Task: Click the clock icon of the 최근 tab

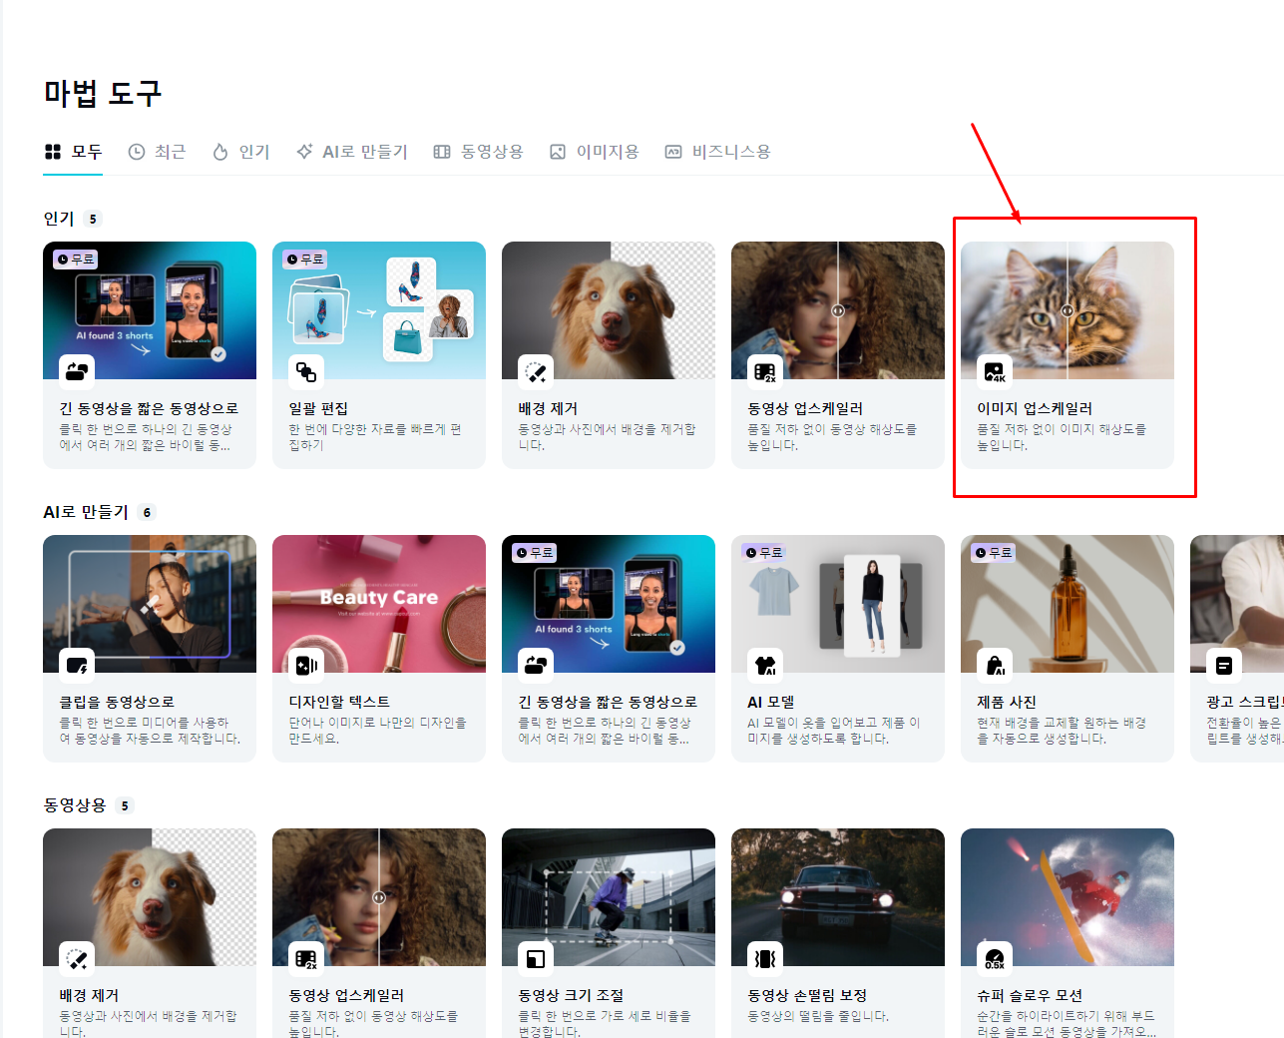Action: (x=137, y=152)
